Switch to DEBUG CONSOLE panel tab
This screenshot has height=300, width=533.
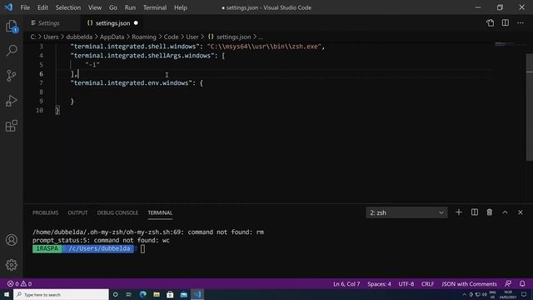117,212
